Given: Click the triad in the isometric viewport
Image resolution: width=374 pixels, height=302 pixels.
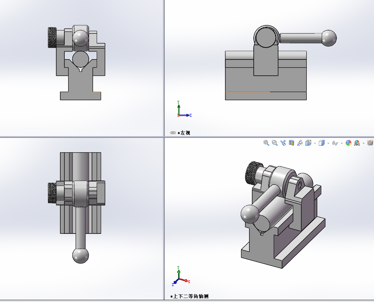Looking at the screenshot, I should [181, 276].
